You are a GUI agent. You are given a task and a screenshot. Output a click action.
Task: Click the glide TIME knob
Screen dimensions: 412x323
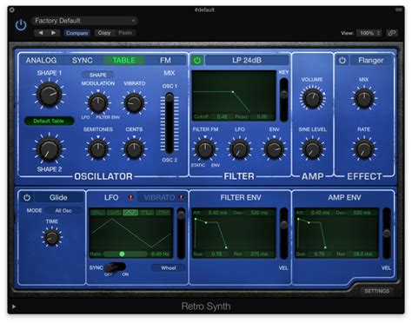click(52, 237)
